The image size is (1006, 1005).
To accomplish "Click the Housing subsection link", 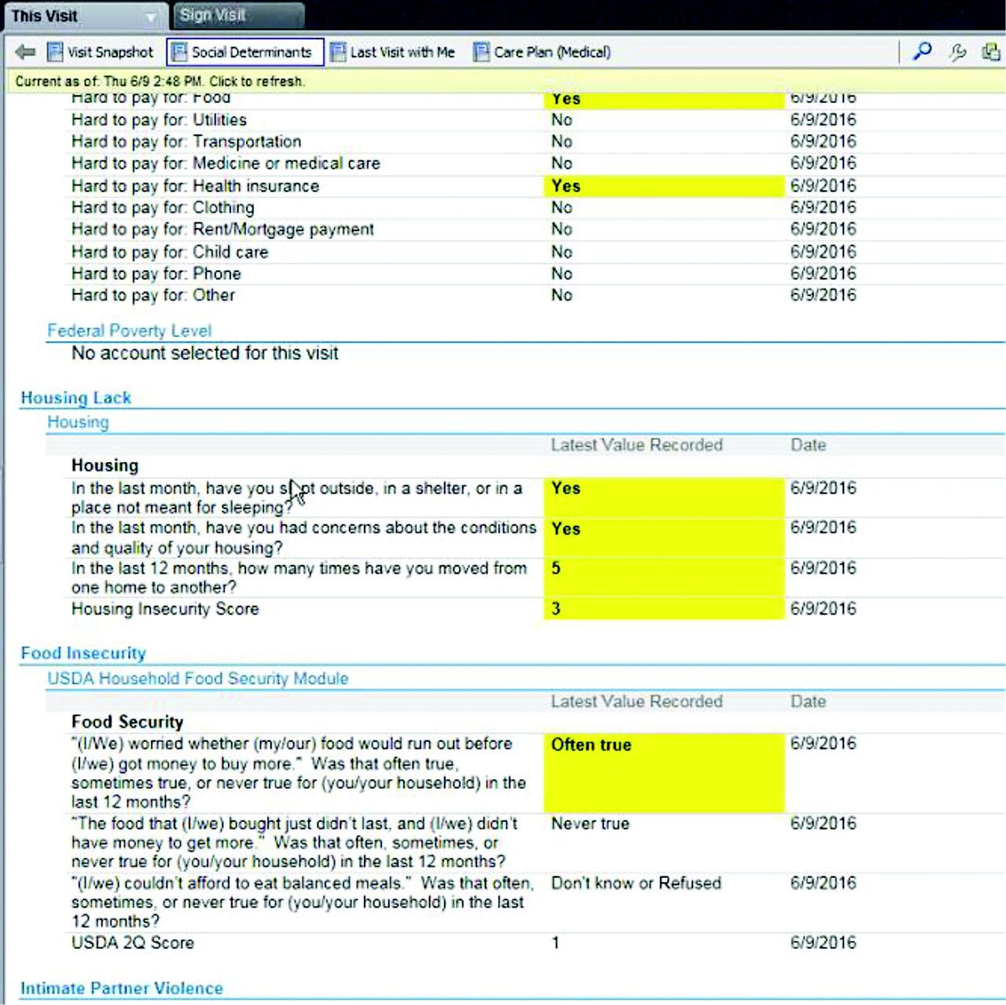I will [x=78, y=422].
